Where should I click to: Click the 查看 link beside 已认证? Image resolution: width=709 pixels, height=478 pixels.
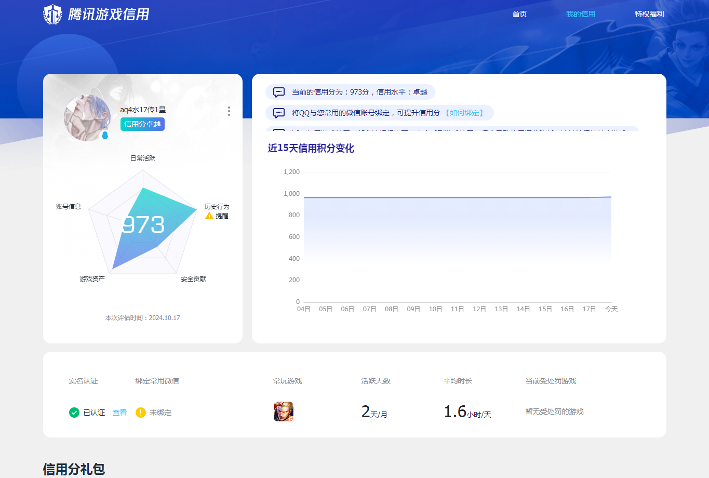coord(119,413)
